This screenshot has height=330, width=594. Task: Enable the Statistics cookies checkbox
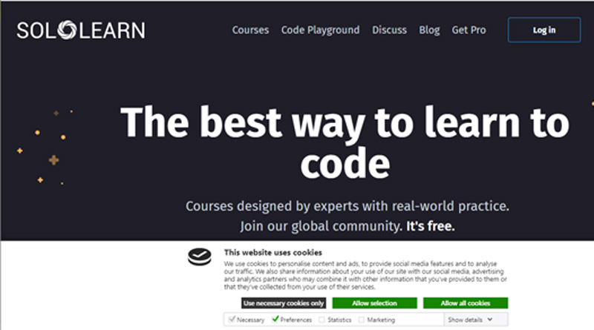(322, 320)
